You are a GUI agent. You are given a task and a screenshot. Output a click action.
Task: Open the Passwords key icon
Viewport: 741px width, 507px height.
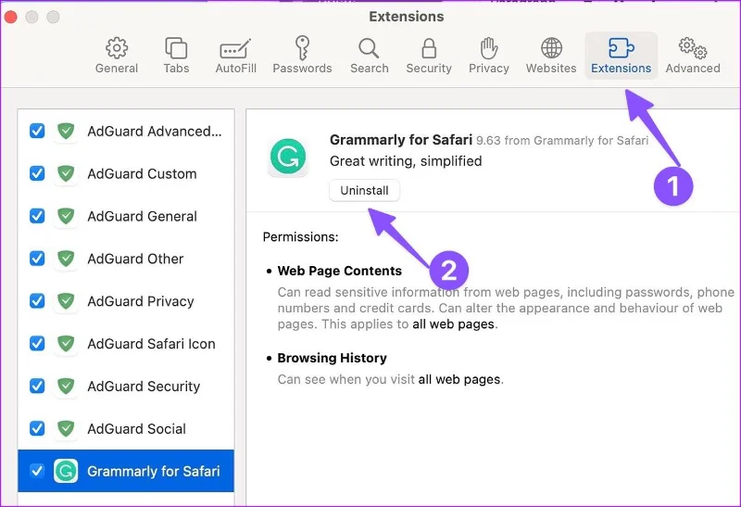pyautogui.click(x=302, y=48)
